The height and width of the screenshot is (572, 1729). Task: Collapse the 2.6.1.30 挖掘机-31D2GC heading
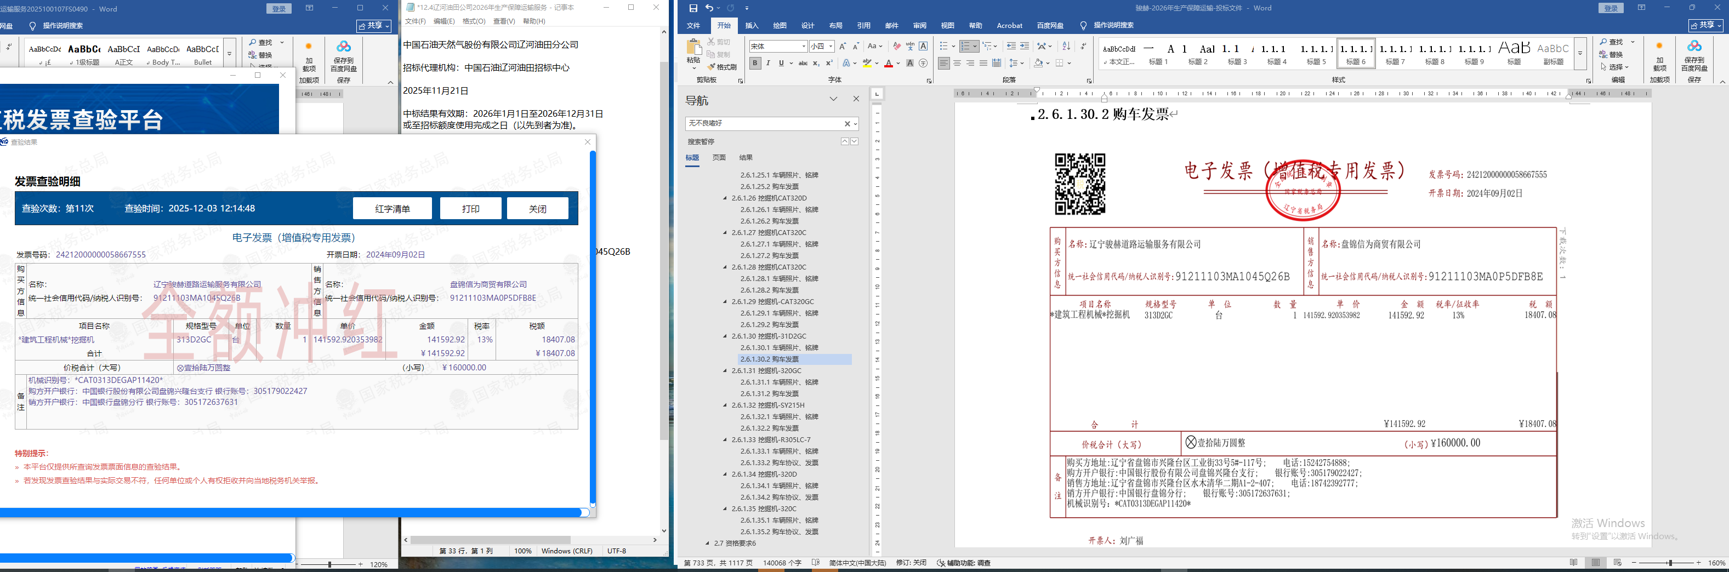[x=725, y=336]
